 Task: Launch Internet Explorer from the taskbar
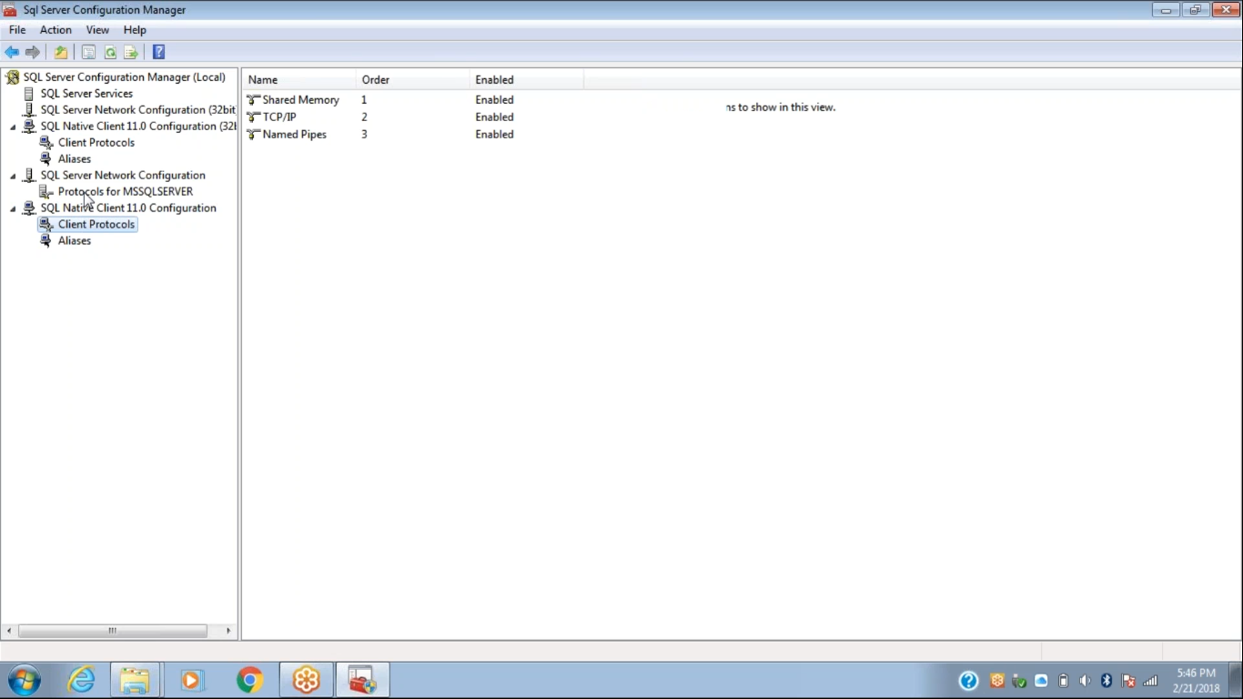82,680
